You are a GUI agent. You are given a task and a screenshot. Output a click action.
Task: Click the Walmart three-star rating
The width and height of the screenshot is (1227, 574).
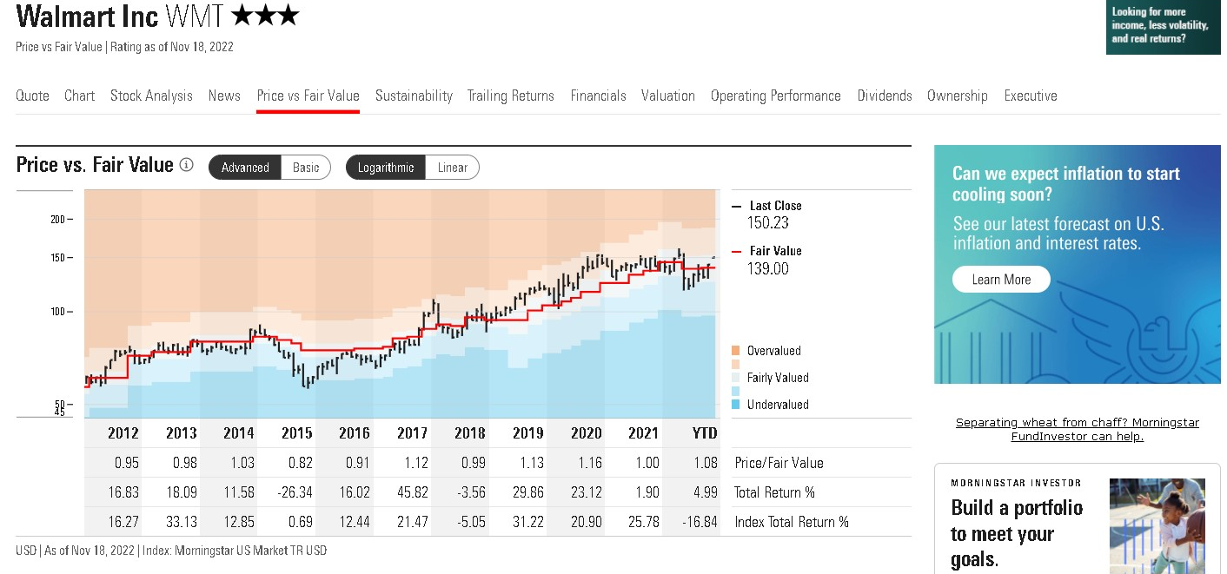[265, 16]
